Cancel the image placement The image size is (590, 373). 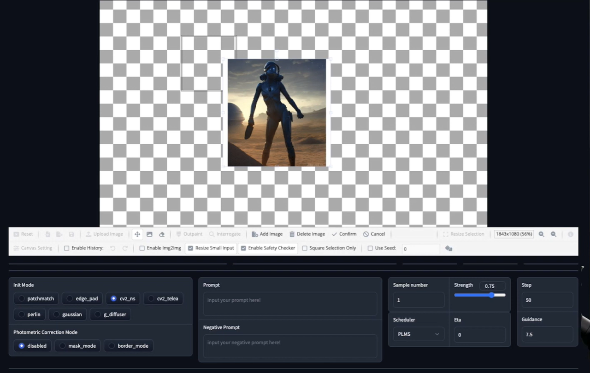(374, 234)
